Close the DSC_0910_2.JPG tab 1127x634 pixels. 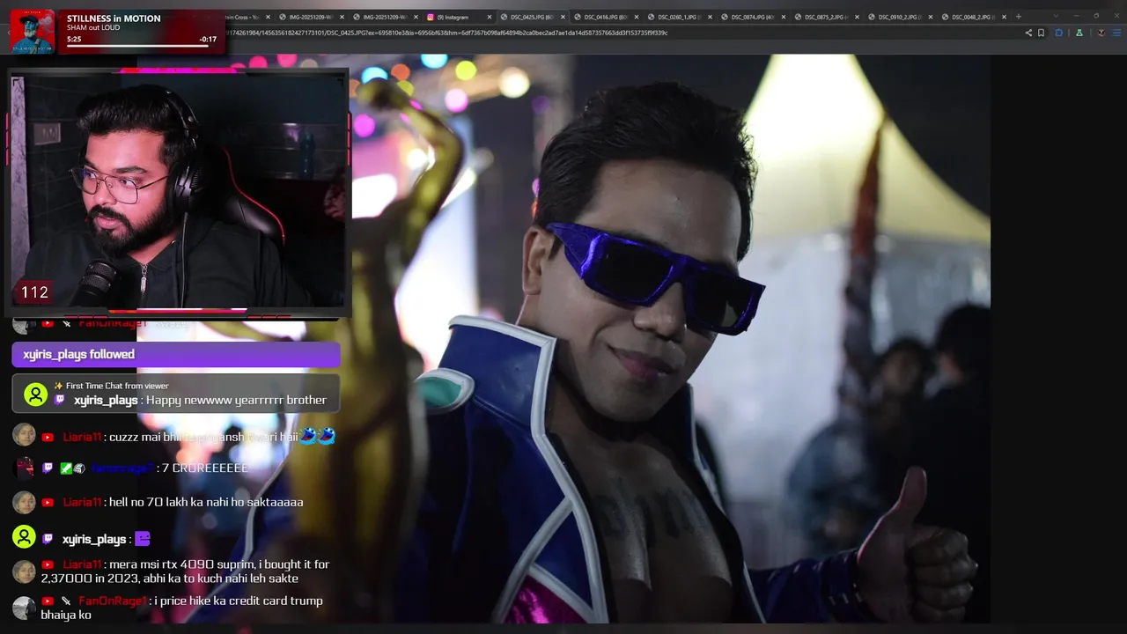(930, 17)
